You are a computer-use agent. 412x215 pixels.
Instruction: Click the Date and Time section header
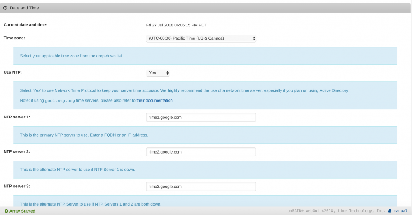[205, 8]
